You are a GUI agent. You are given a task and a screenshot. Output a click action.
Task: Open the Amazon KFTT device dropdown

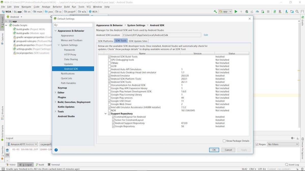[22, 144]
